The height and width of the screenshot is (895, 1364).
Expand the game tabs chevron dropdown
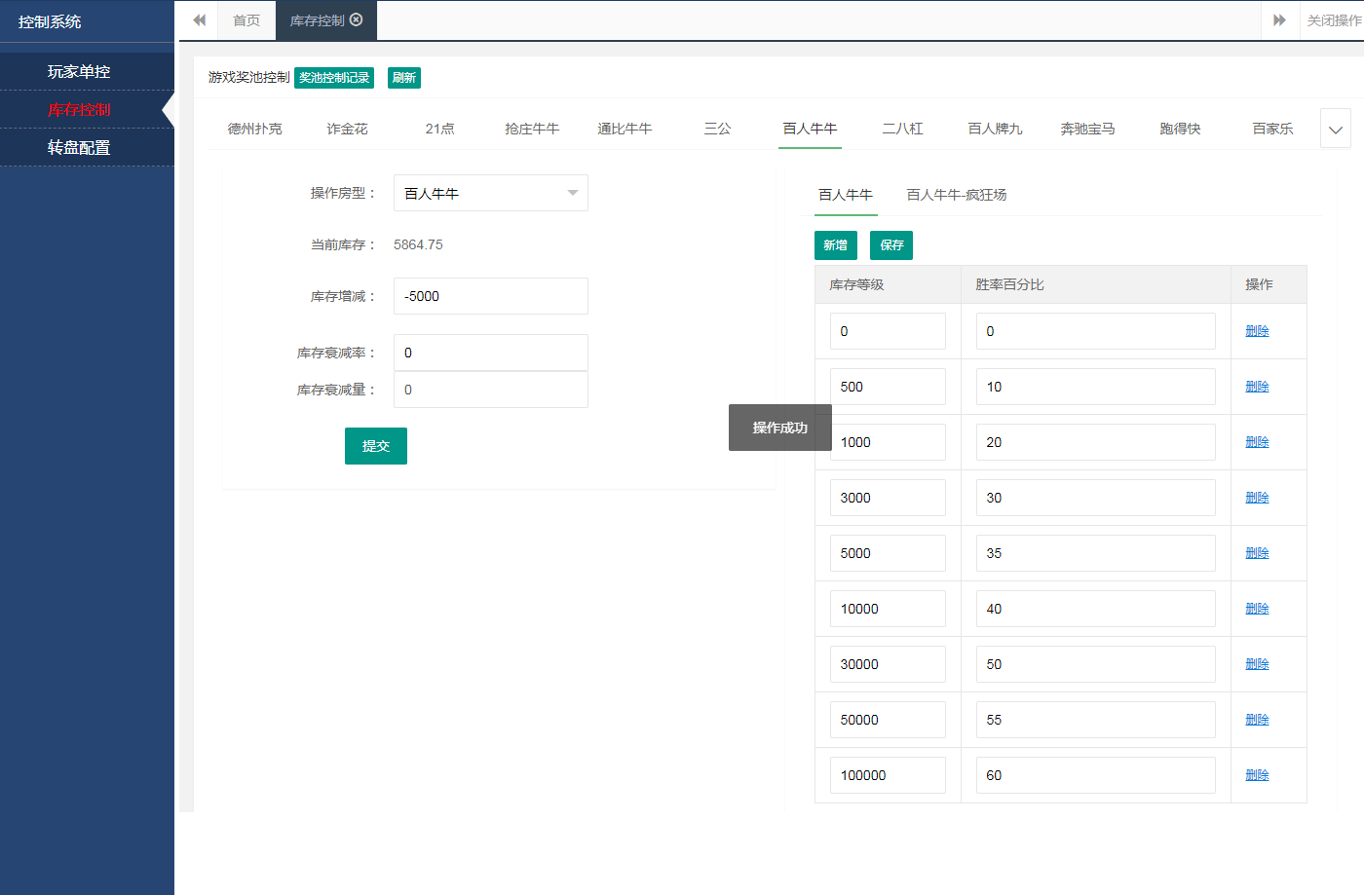point(1335,129)
